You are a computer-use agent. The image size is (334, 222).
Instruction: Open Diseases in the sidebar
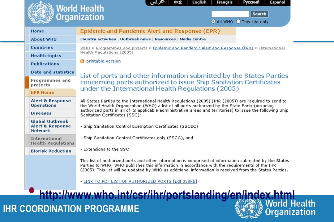[x=51, y=113]
